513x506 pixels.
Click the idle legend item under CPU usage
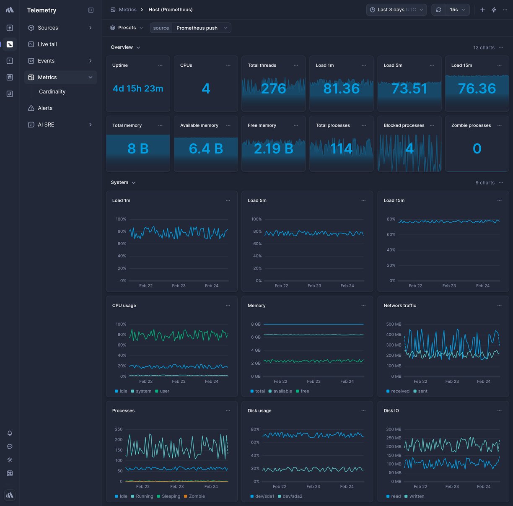point(121,391)
